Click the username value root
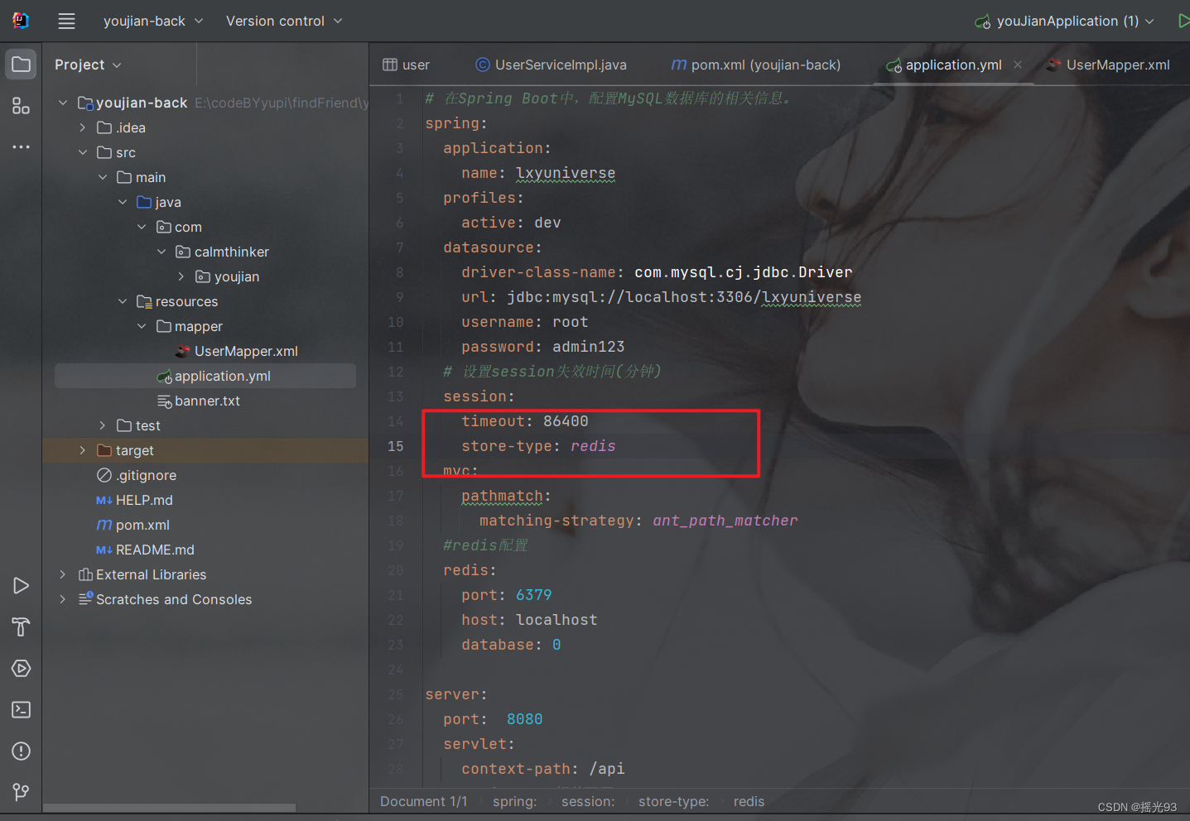The image size is (1190, 821). tap(570, 322)
